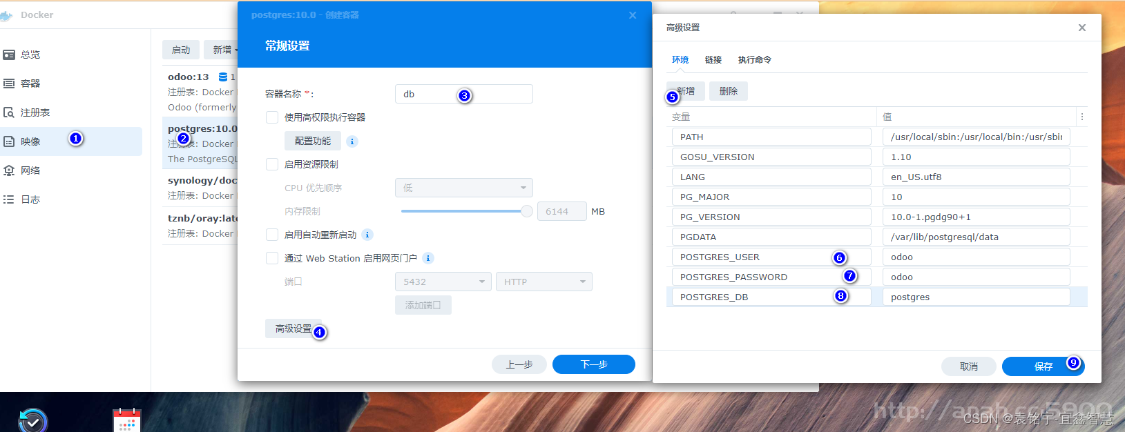The image size is (1125, 432).
Task: Enable 通过 Web Station 启用网页门户 checkbox
Action: pyautogui.click(x=272, y=258)
